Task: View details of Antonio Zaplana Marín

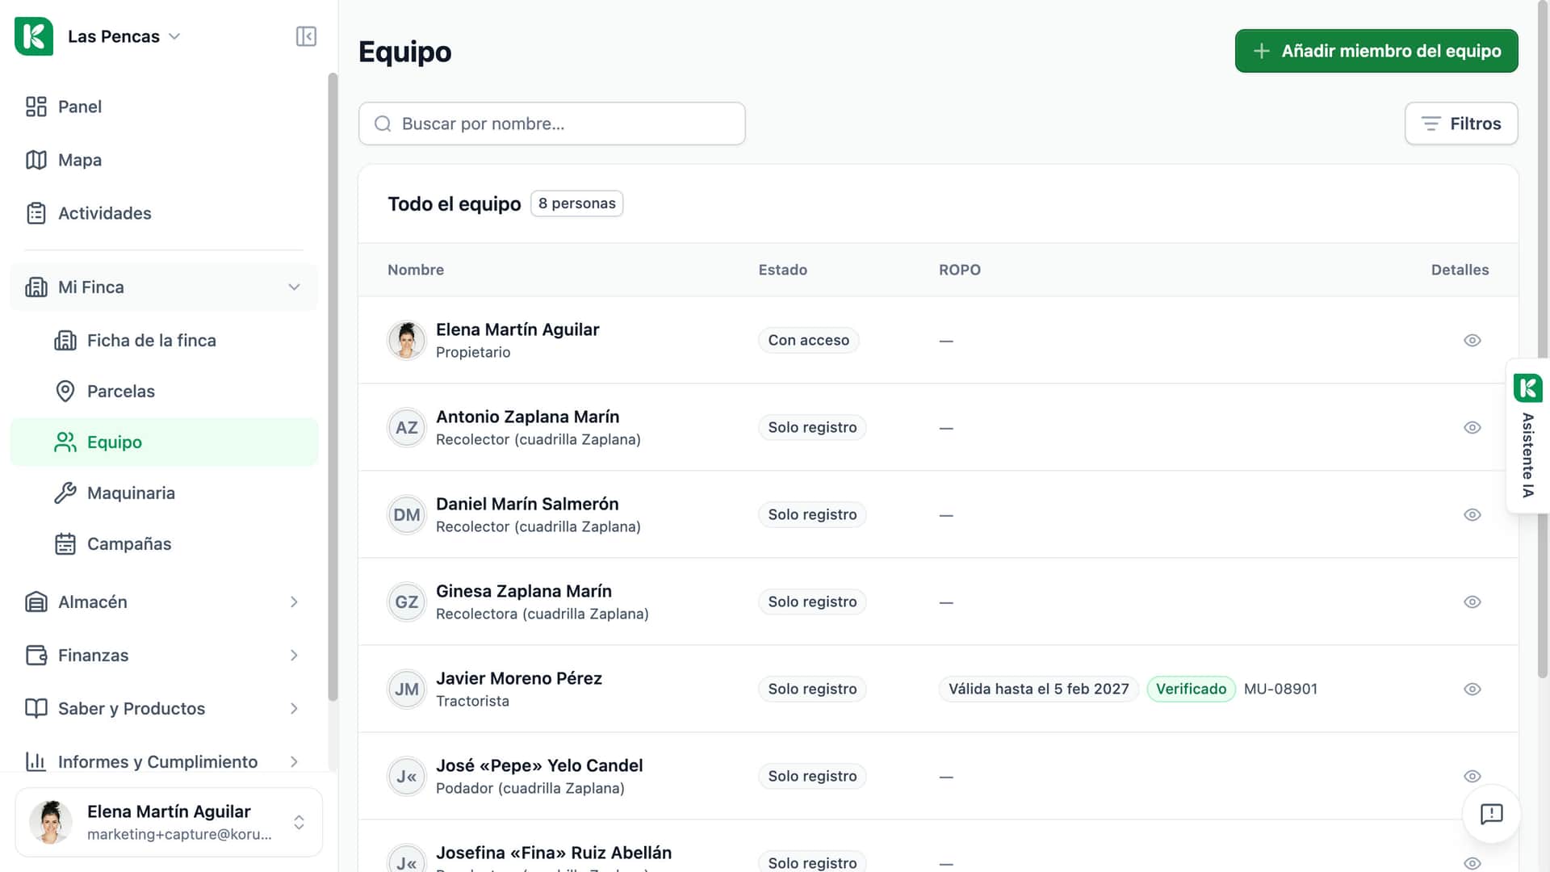Action: [1472, 427]
